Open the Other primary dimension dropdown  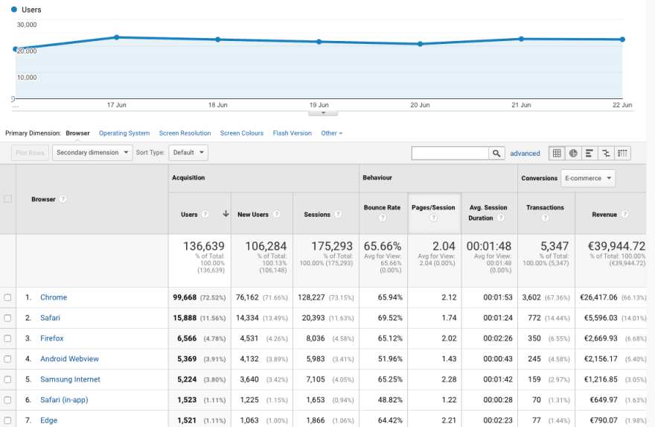point(332,133)
